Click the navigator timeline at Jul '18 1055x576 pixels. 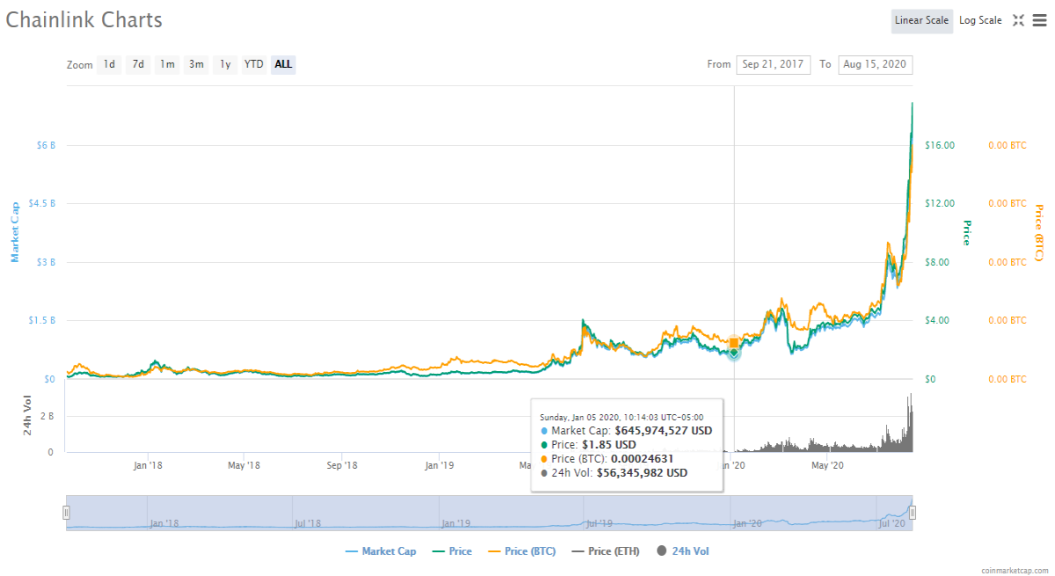(x=308, y=523)
